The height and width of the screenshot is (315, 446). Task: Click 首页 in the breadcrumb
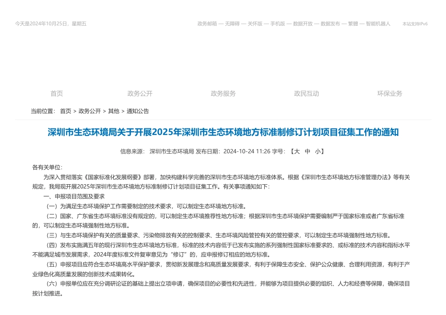pos(65,111)
